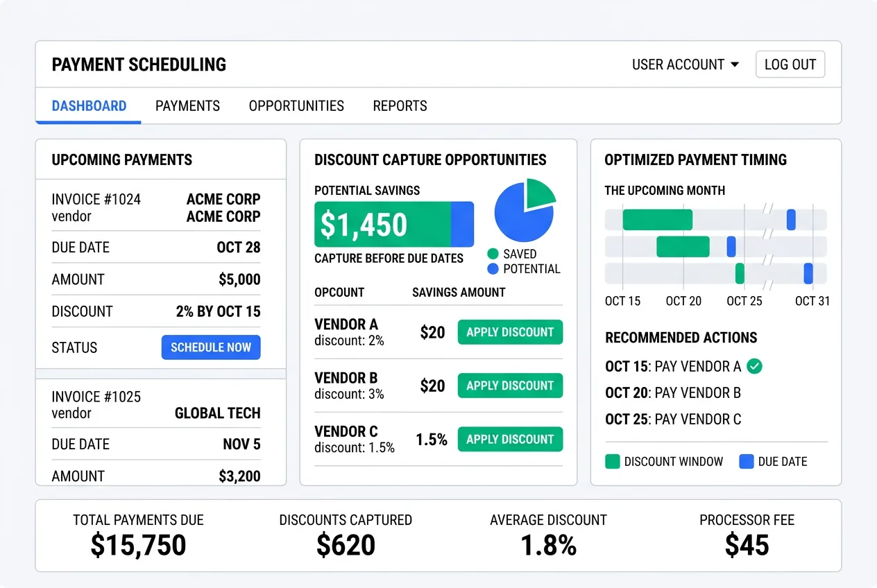
Task: Open the User Account dropdown
Action: (686, 64)
